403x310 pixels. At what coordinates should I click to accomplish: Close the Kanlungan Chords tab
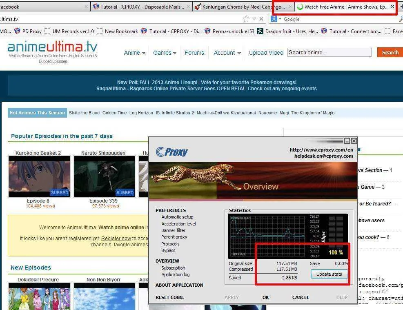[x=290, y=7]
